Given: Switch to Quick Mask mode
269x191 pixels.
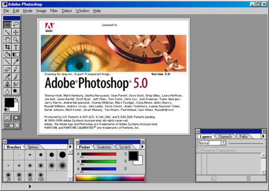Looking at the screenshot, I should [16, 118].
